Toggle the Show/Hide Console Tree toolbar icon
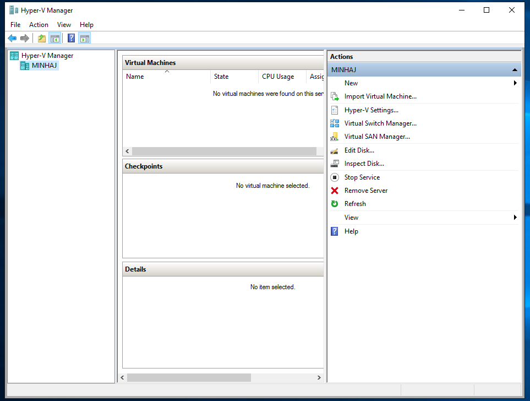 tap(54, 38)
